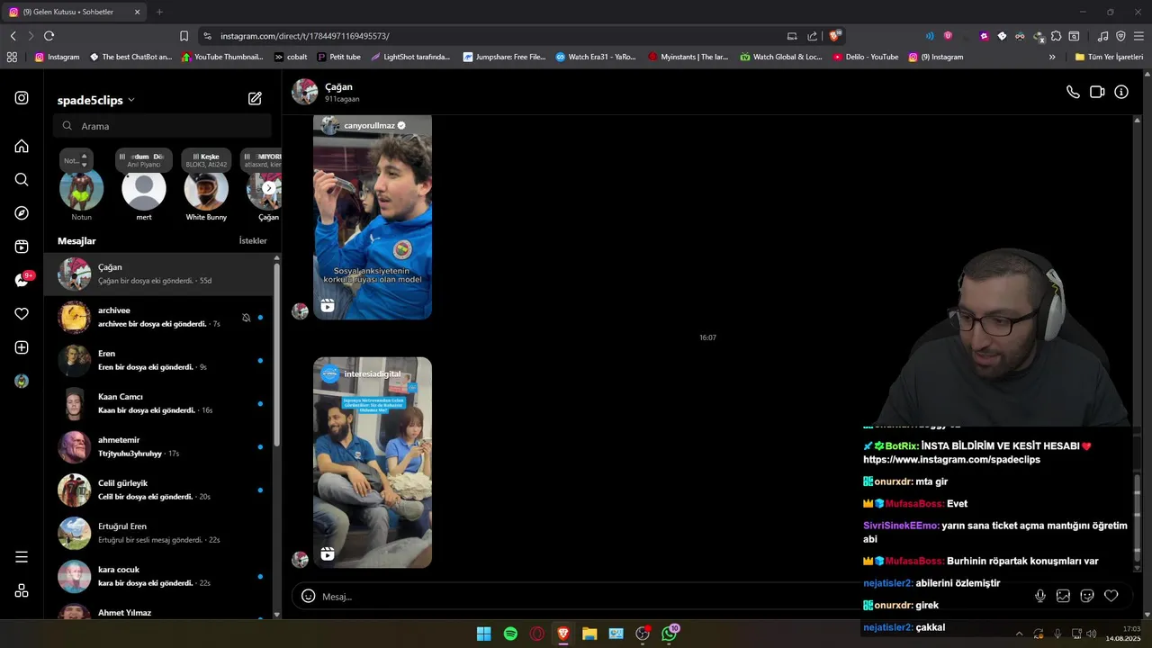Open the Brave hamburger menu
1152x648 pixels.
click(1138, 36)
